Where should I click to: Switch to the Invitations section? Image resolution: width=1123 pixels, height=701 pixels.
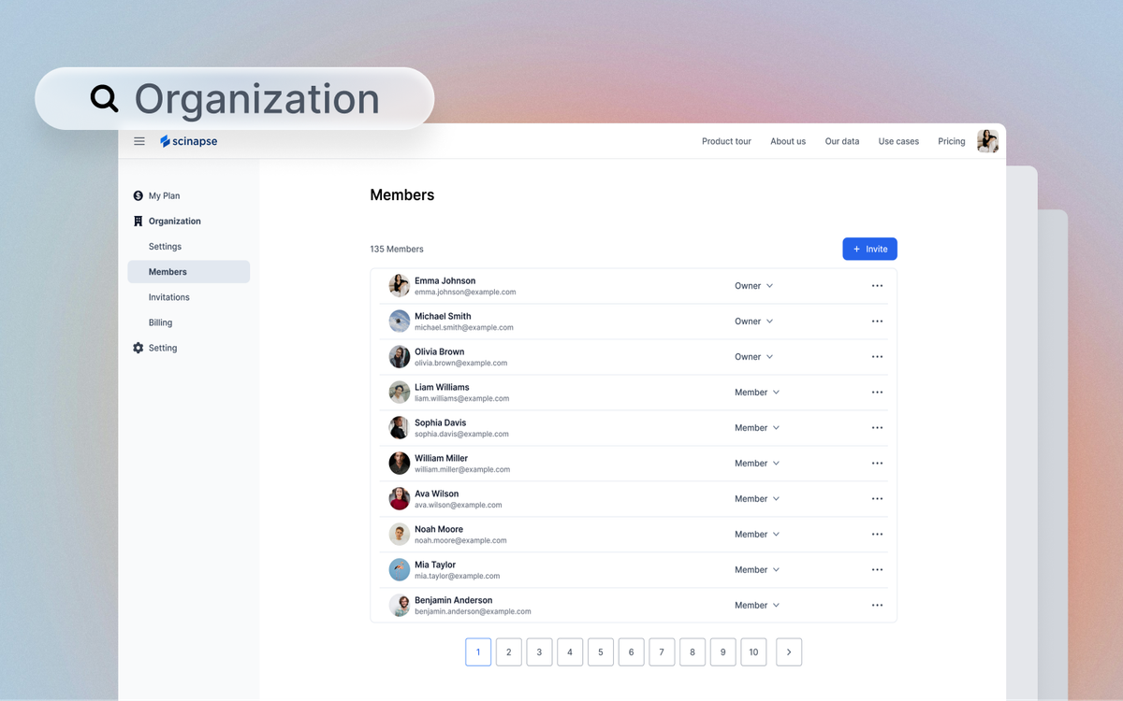pos(168,296)
